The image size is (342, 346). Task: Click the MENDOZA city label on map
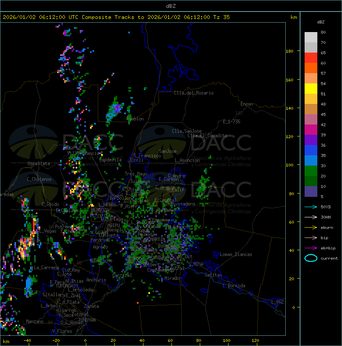[100, 210]
